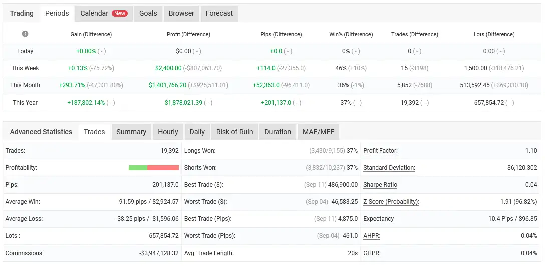Open the Periods tab

(x=57, y=13)
